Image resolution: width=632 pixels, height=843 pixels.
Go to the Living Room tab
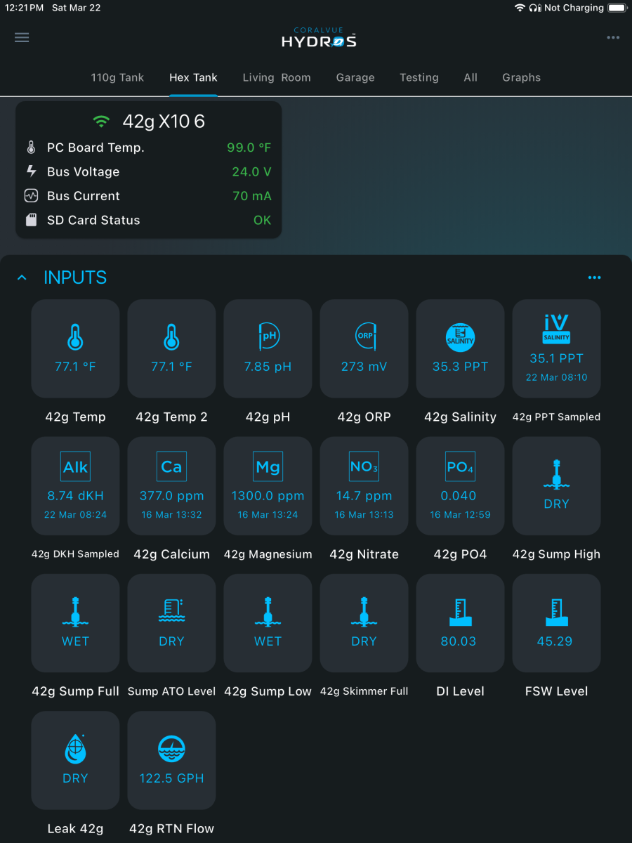click(x=277, y=77)
